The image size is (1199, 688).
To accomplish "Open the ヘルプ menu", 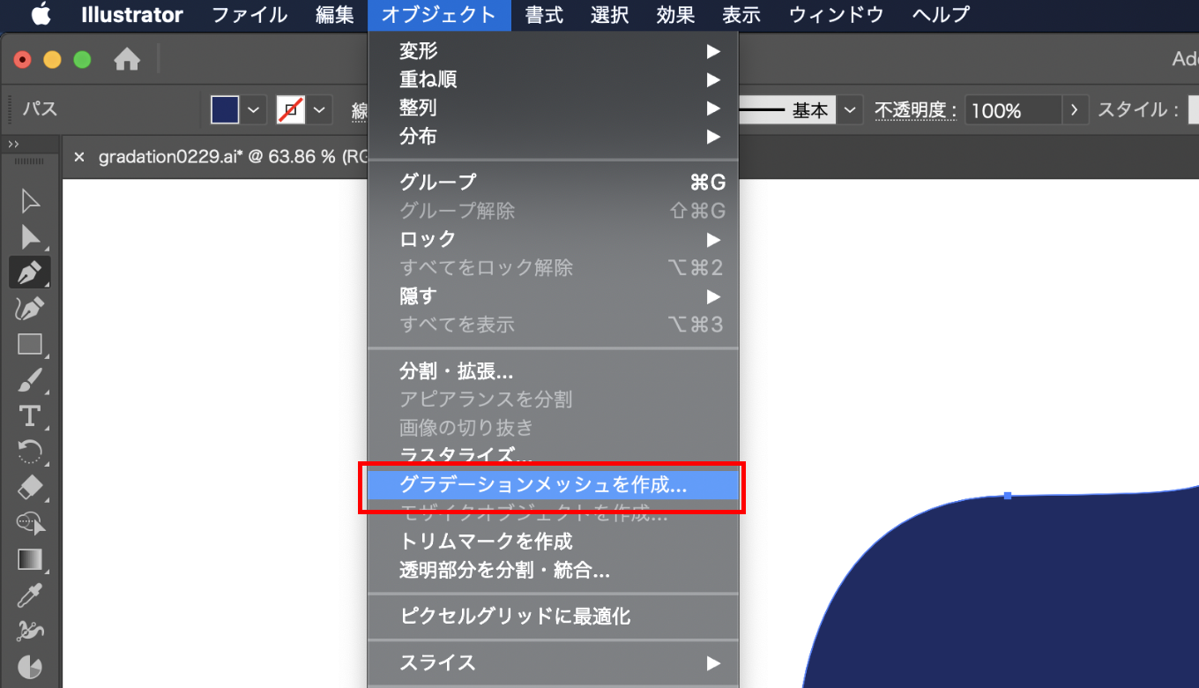I will tap(941, 15).
